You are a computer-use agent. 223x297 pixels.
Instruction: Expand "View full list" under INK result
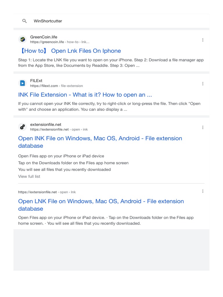coord(29,176)
